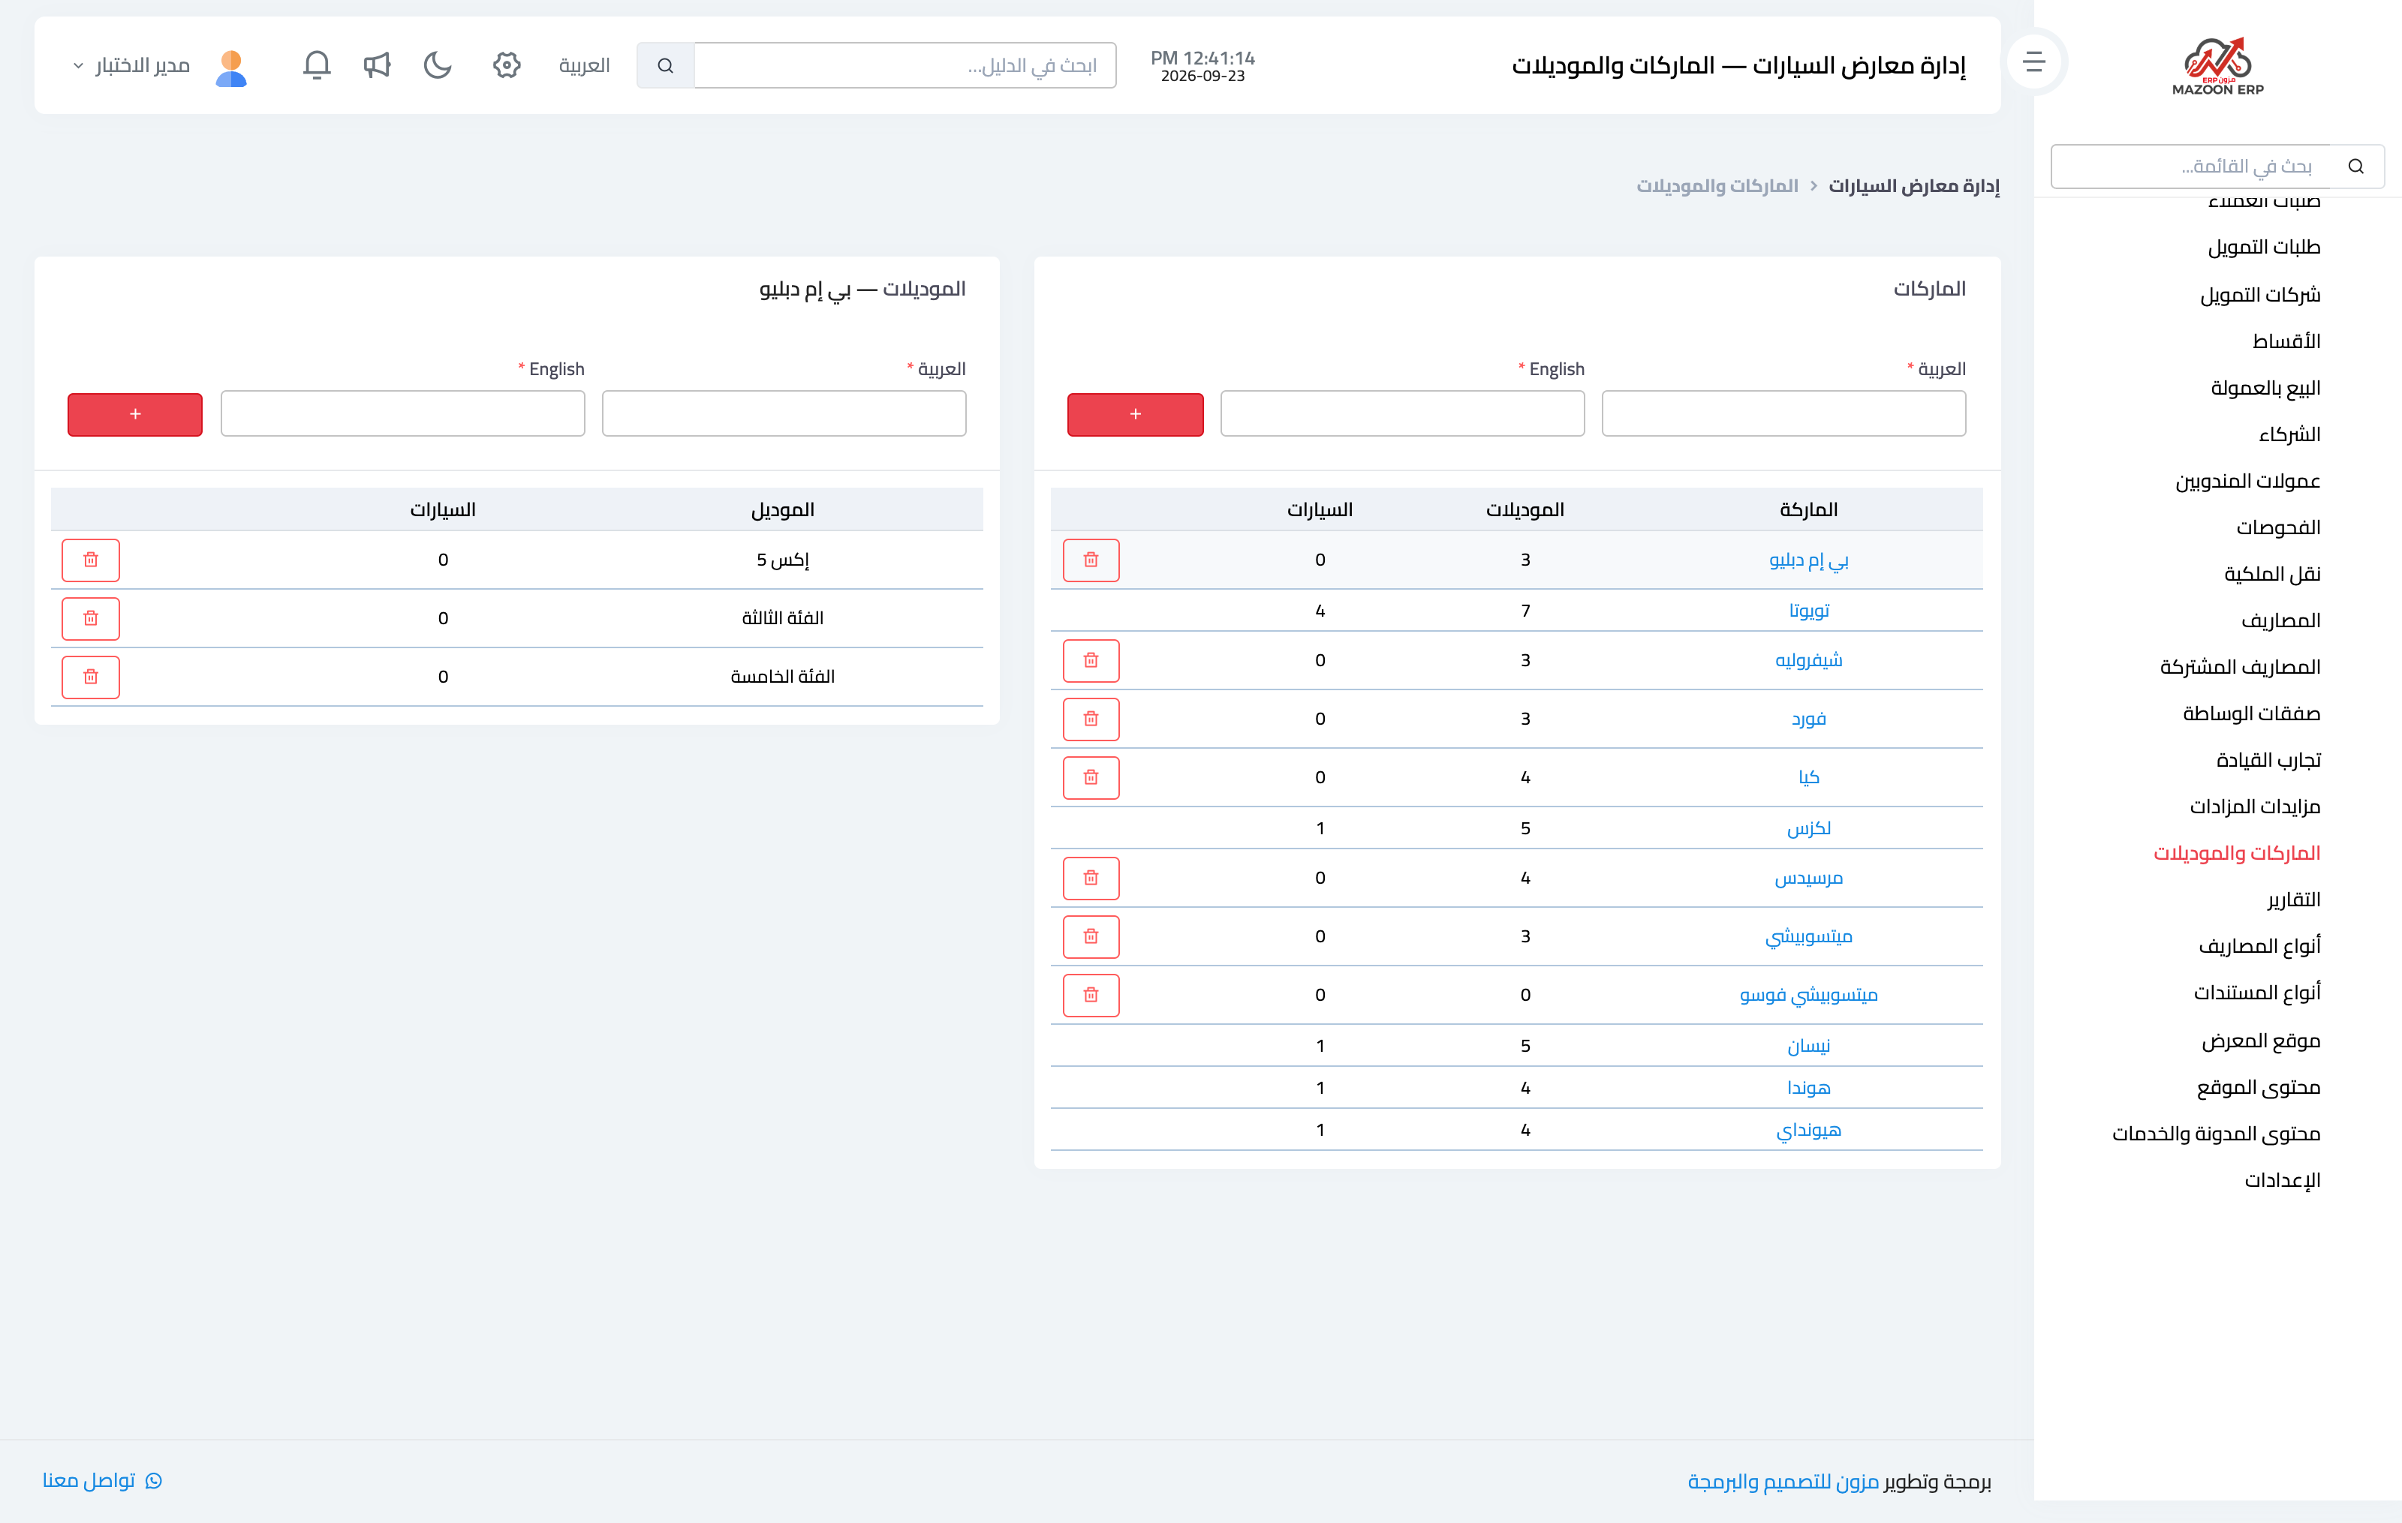Open الماركات والموديلات sidebar item
Image resolution: width=2402 pixels, height=1523 pixels.
pos(2236,853)
